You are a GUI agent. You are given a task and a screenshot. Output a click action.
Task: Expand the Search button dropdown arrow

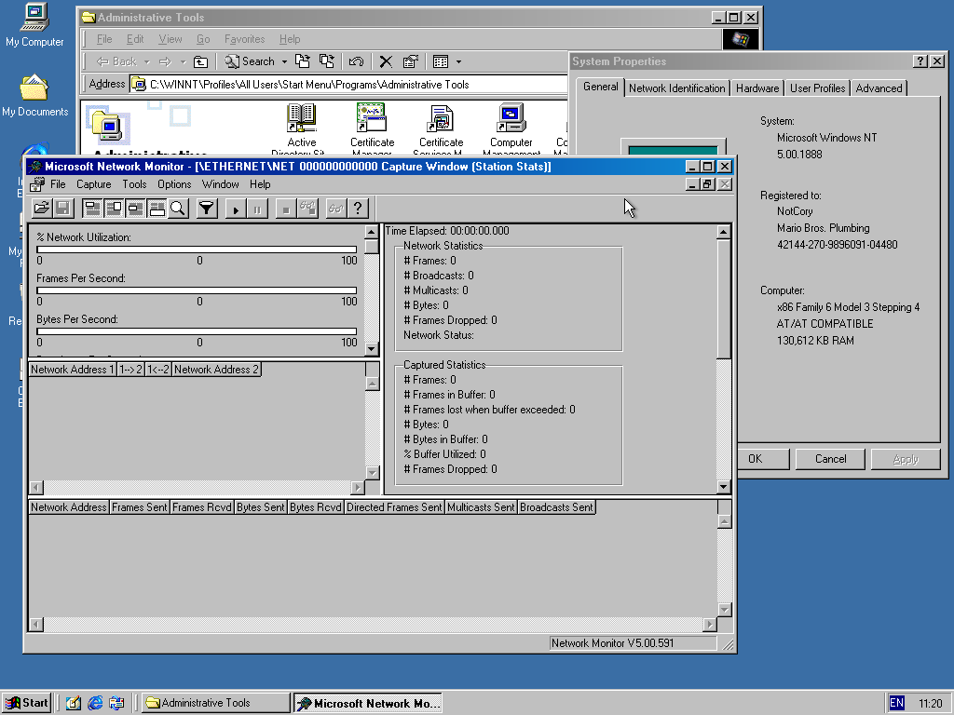(x=284, y=61)
